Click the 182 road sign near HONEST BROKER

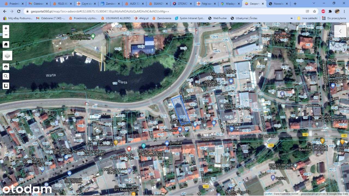pyautogui.click(x=270, y=145)
